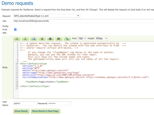Click into the User Name field
This screenshot has height=115, width=154.
(x=25, y=104)
